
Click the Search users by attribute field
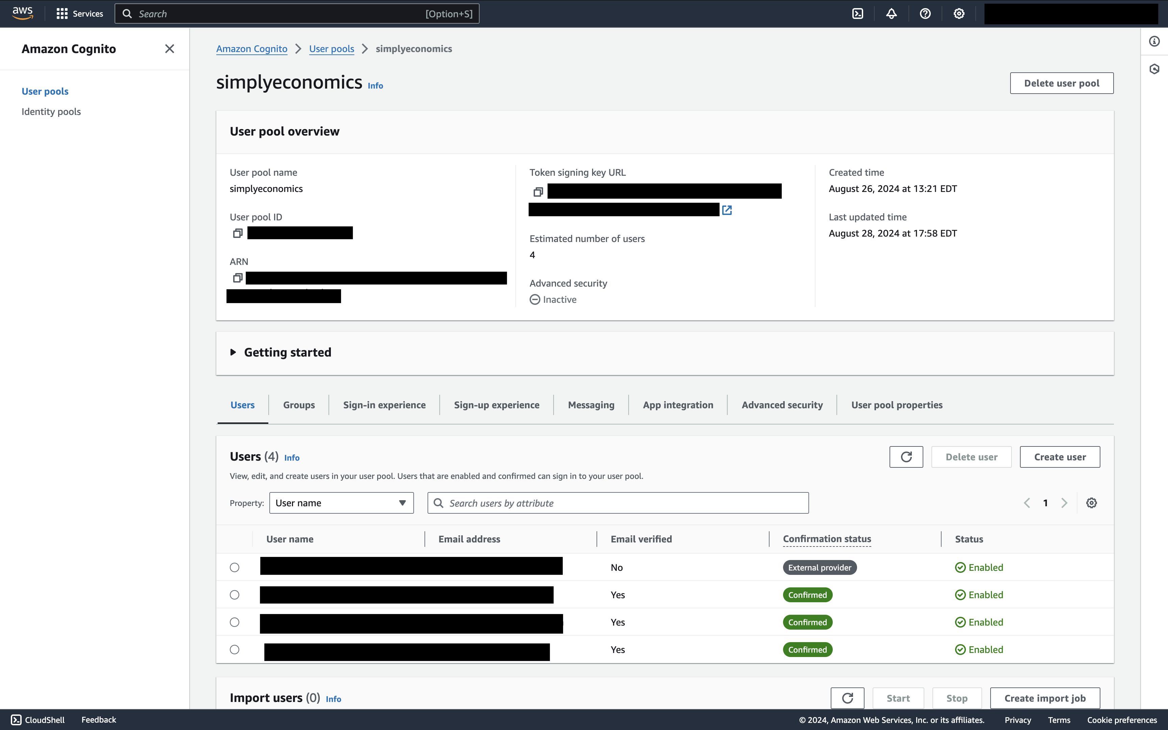(x=618, y=503)
